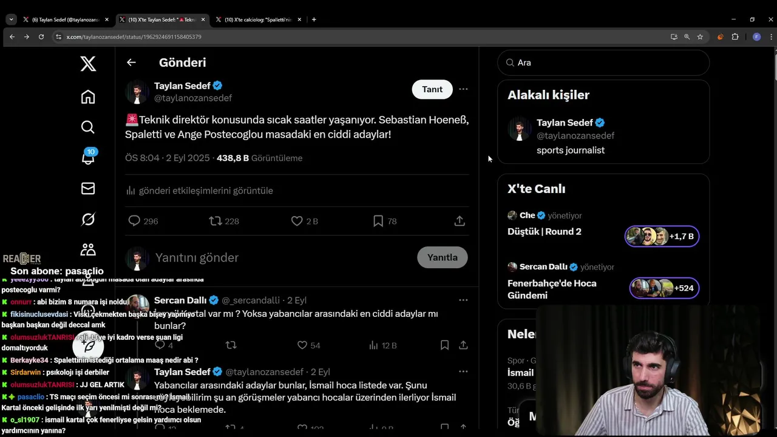Join Fenerbahçe'de Hoca Gündemi live space
This screenshot has height=437, width=777.
[x=552, y=289]
